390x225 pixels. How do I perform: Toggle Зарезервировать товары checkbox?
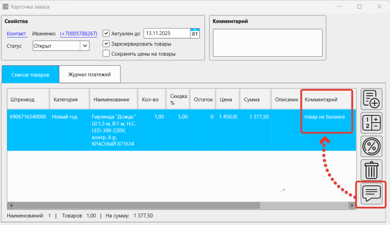[x=106, y=44]
